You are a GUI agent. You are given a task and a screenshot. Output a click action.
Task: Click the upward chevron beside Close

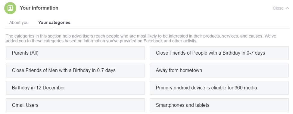point(287,8)
